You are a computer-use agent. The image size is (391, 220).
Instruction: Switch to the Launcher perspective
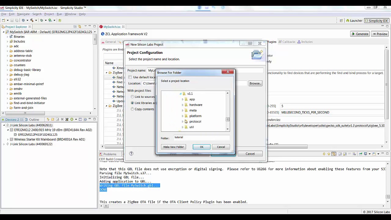point(354,20)
